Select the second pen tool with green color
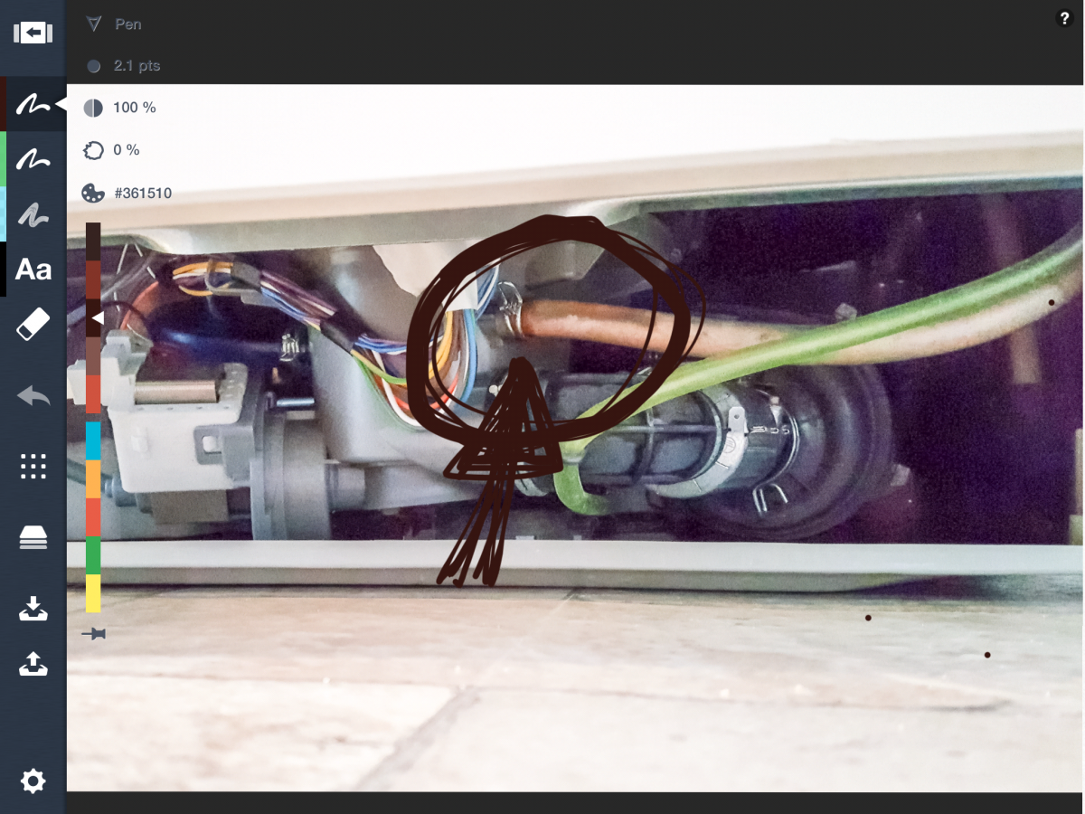 click(33, 160)
